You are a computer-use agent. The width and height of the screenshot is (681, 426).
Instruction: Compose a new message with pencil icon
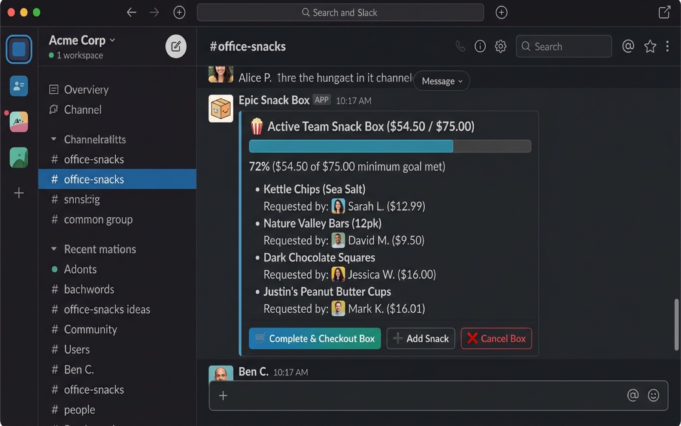tap(176, 46)
